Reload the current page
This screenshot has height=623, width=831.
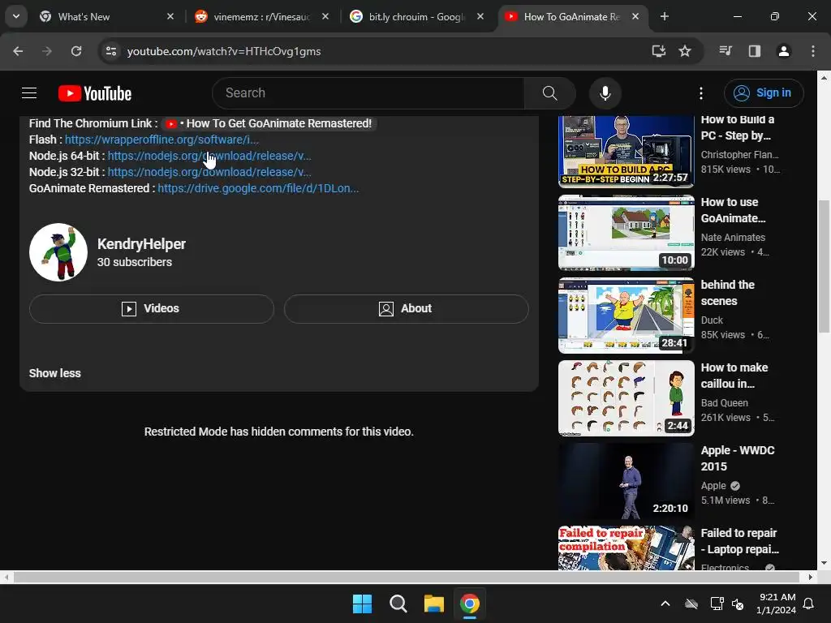click(x=76, y=51)
